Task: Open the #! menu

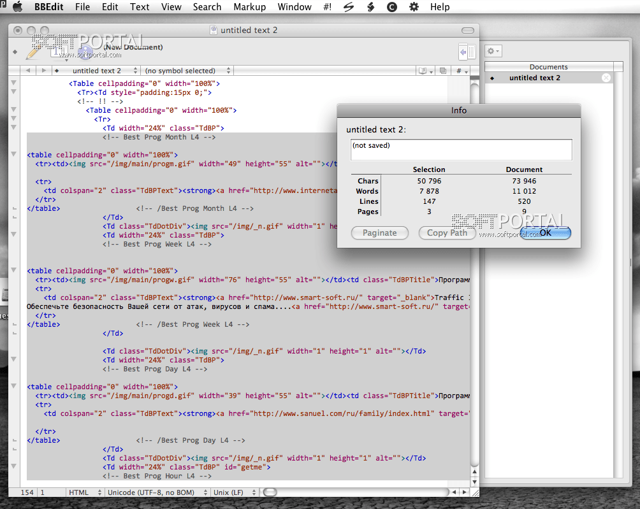Action: click(x=328, y=7)
